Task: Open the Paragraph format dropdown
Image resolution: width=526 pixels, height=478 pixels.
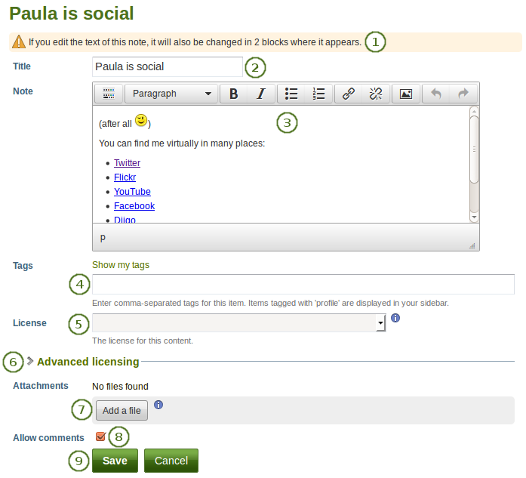Action: click(171, 94)
